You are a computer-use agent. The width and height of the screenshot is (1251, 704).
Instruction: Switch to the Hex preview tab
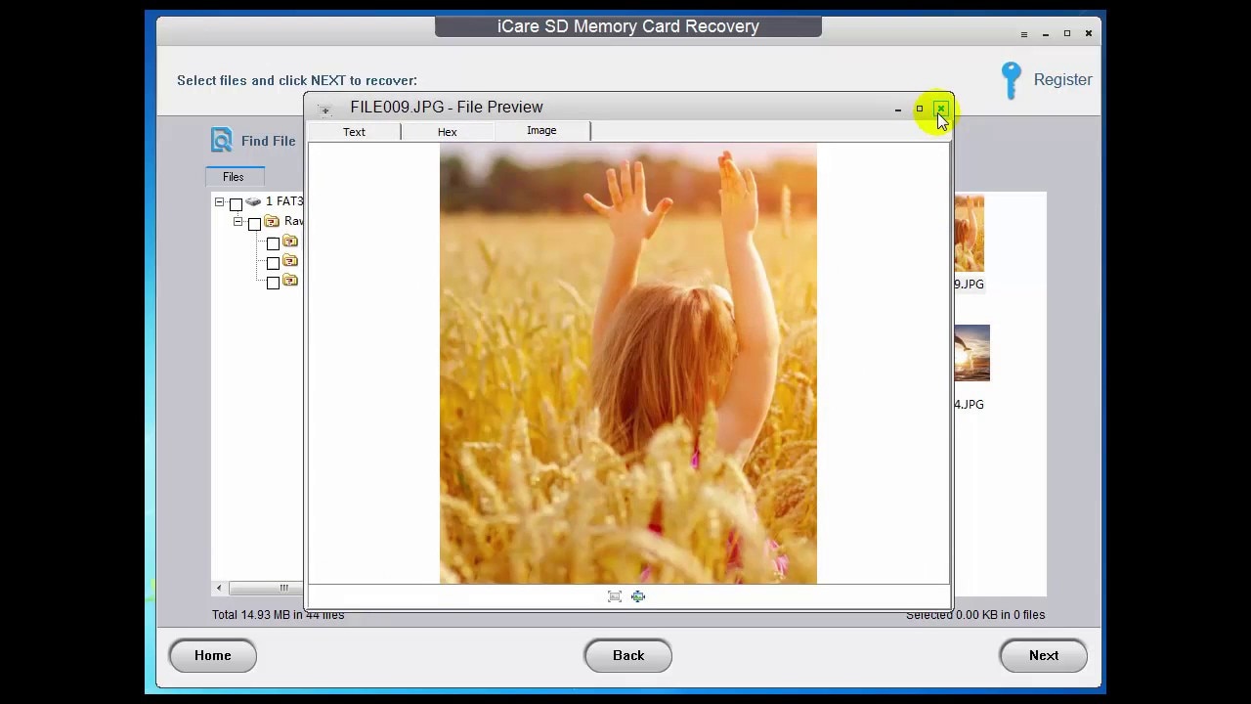[447, 132]
